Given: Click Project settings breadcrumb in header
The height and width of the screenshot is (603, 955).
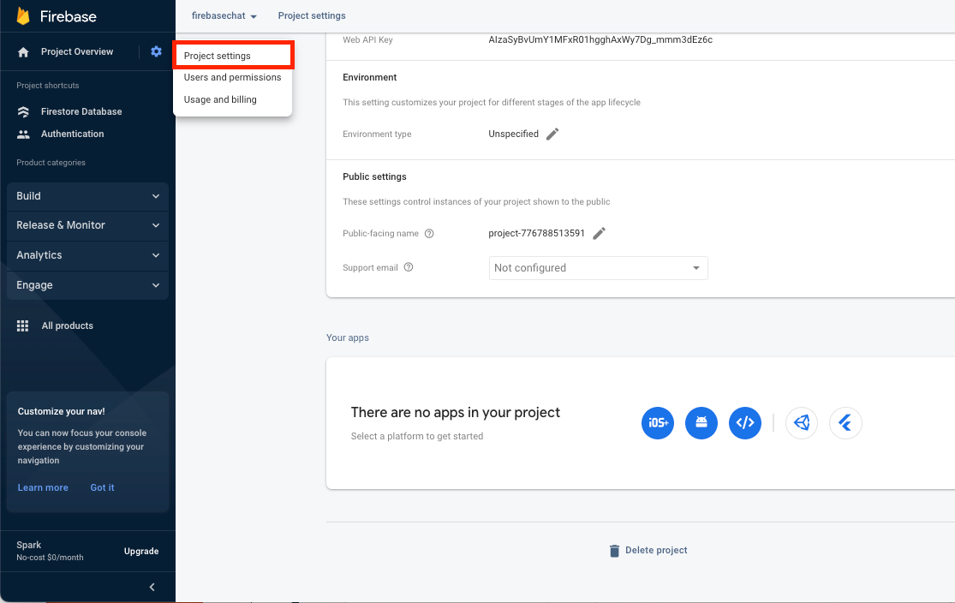Looking at the screenshot, I should tap(312, 15).
